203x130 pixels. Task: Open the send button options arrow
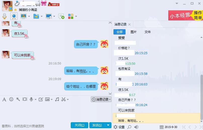click(108, 125)
